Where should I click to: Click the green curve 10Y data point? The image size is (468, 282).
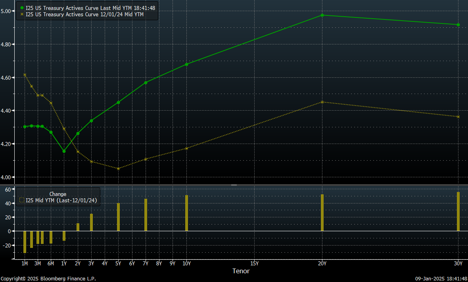point(186,65)
